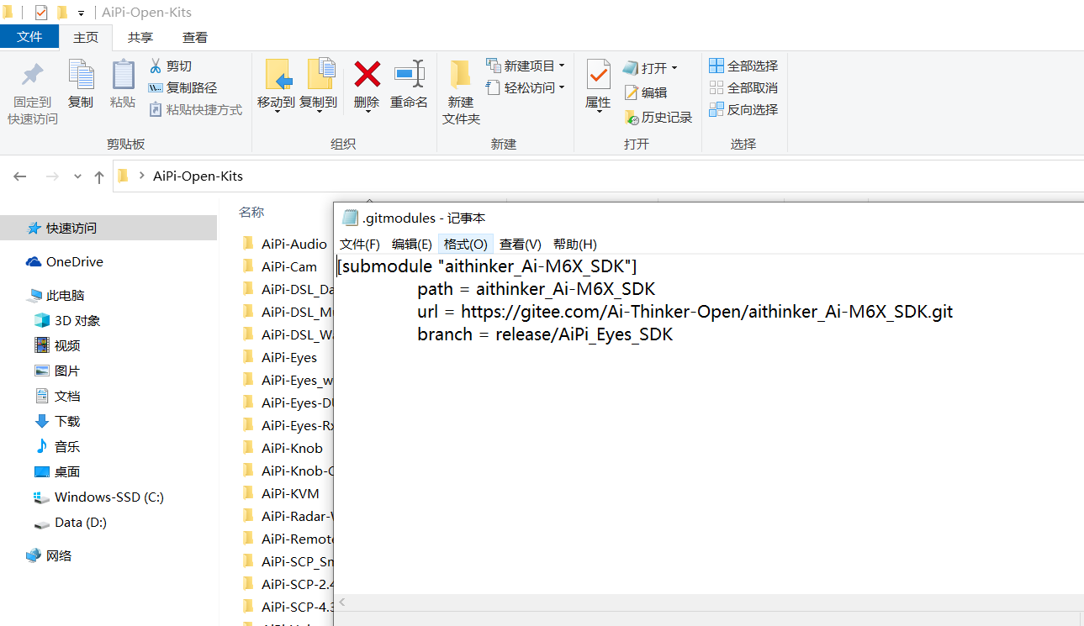1084x626 pixels.
Task: Open Notepad Format (格式(O)) menu
Action: 466,244
